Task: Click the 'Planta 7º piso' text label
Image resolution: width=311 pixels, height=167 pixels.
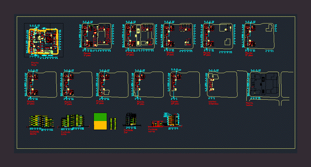Action: pyautogui.click(x=68, y=103)
